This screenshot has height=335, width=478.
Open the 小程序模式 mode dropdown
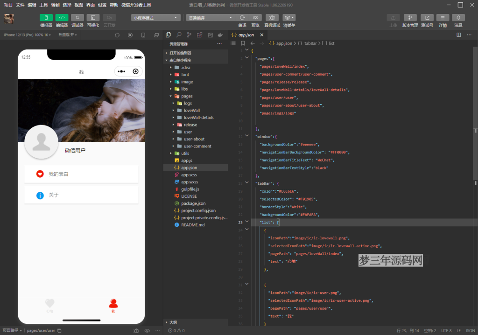click(156, 18)
